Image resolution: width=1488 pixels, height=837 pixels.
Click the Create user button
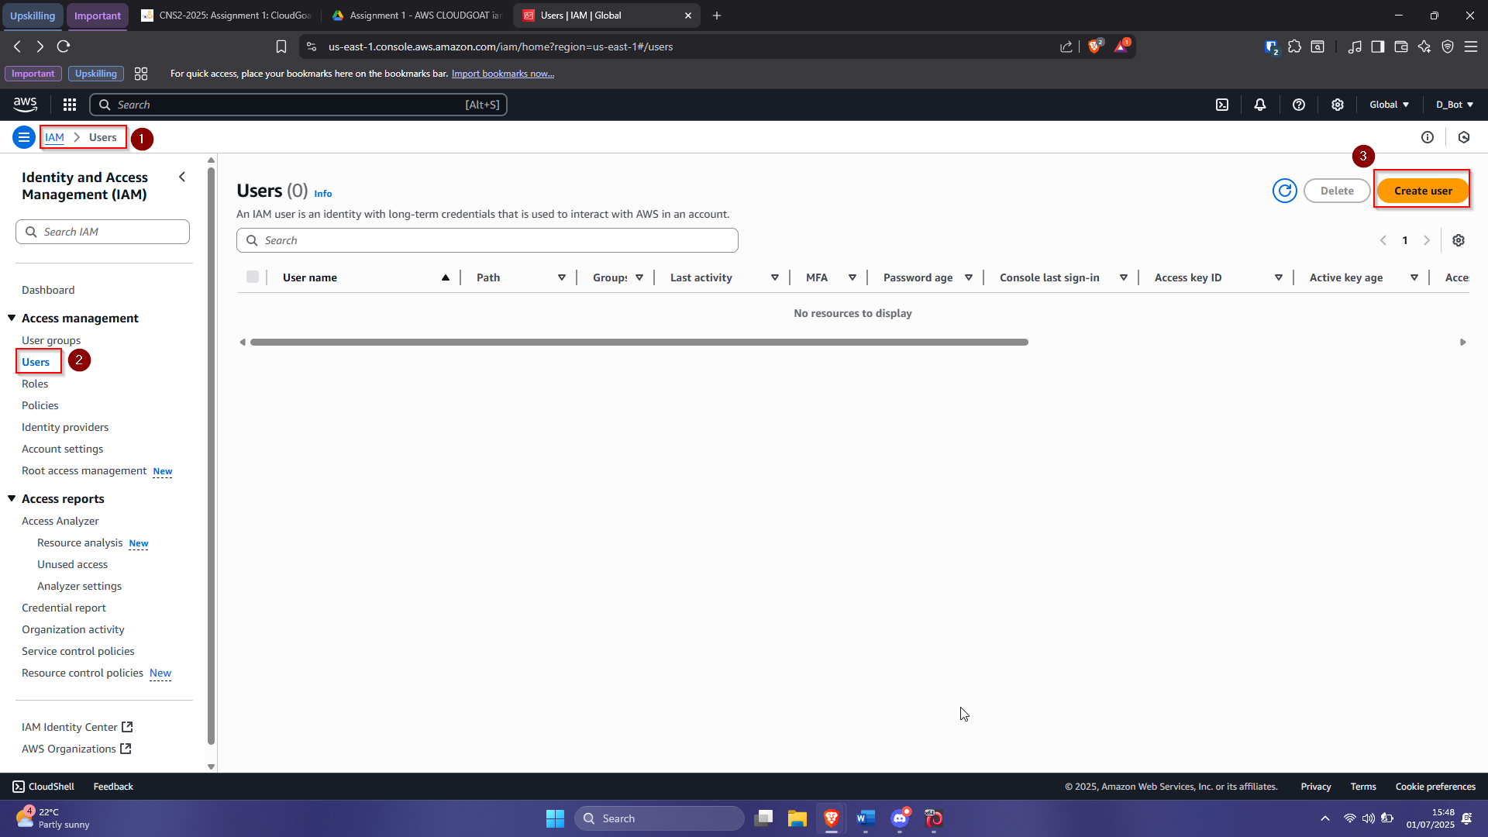pos(1422,190)
